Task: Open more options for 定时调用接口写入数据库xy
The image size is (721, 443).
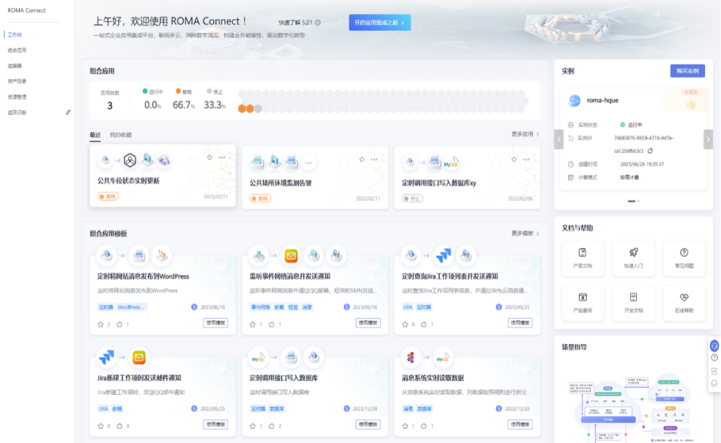Action: tap(527, 159)
